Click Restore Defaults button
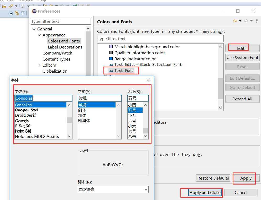The width and height of the screenshot is (261, 200). point(213,178)
